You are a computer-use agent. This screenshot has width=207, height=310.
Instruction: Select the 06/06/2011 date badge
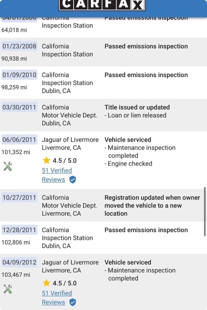coord(19,140)
